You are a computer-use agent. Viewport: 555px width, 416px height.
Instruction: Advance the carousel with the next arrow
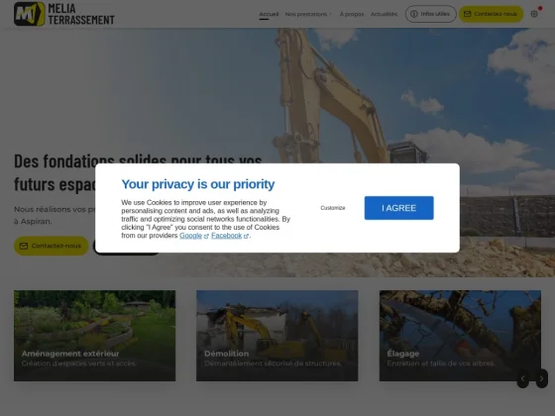pyautogui.click(x=541, y=378)
